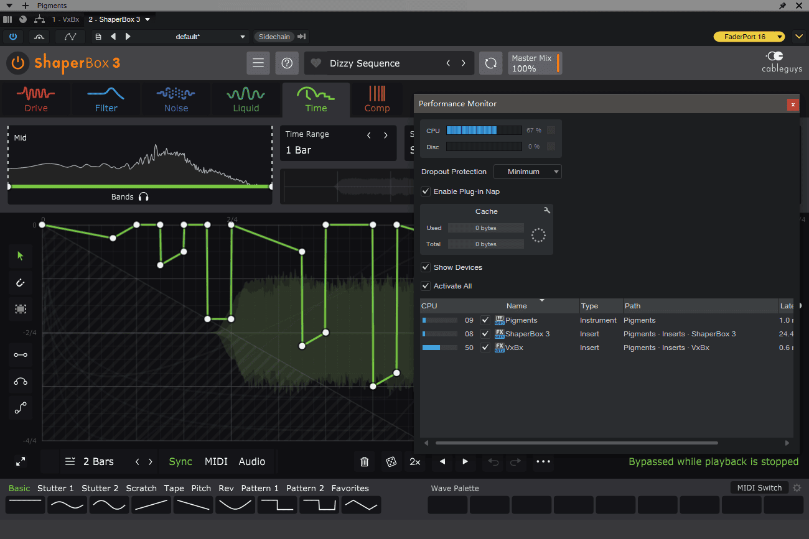The height and width of the screenshot is (539, 809).
Task: Open the Comp shaper tab
Action: 377,99
